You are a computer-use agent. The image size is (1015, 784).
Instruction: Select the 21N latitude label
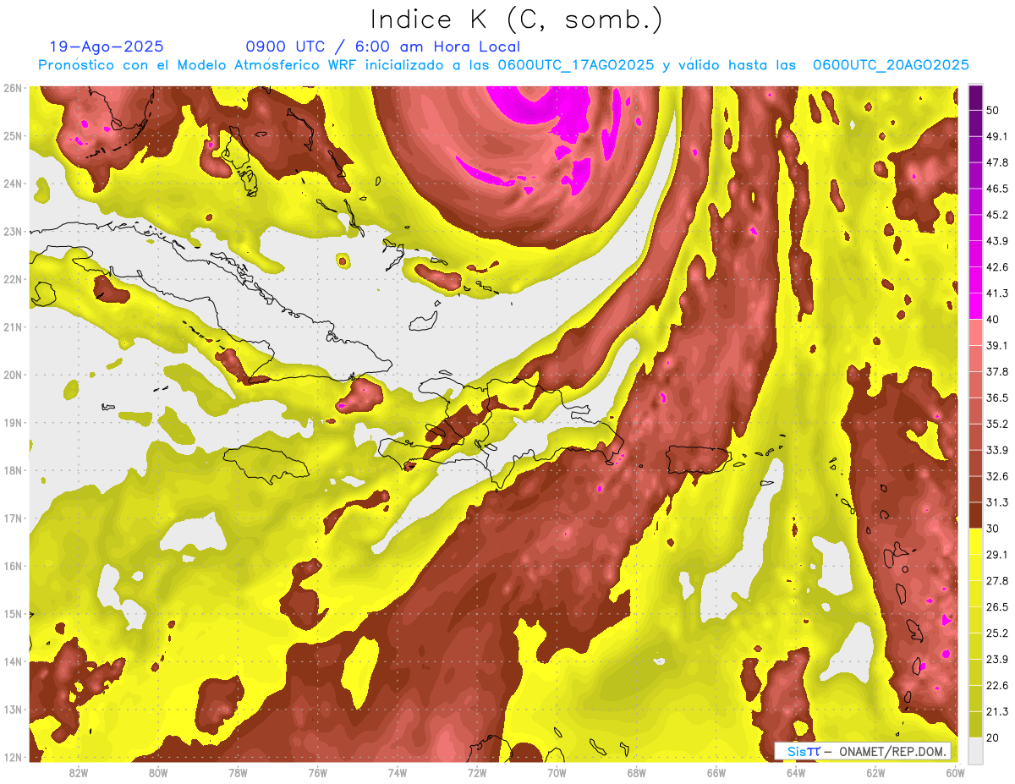point(13,326)
